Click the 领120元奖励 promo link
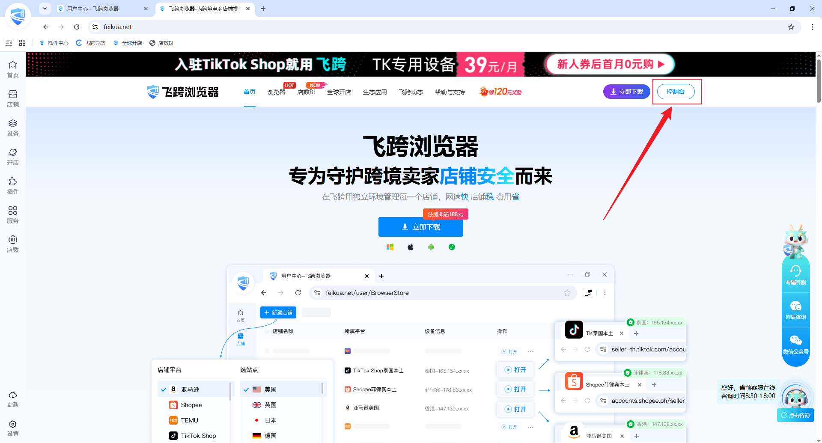Image resolution: width=822 pixels, height=443 pixels. pos(500,92)
